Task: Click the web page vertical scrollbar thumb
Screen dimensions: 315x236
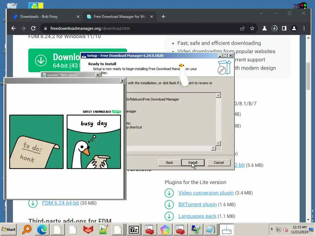Action: pyautogui.click(x=308, y=76)
